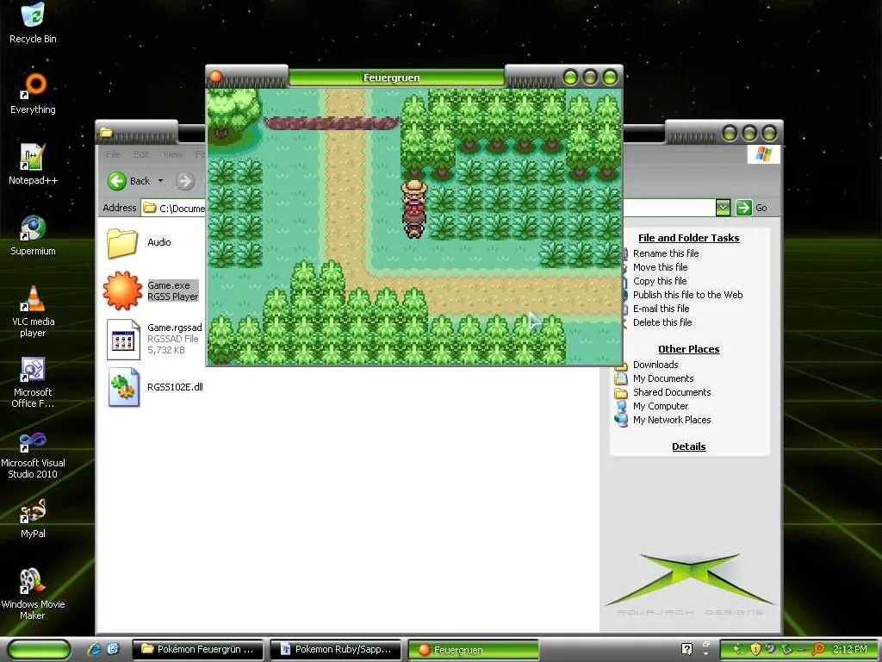Launch the Everything search shortcut
The image size is (882, 662).
pos(33,93)
